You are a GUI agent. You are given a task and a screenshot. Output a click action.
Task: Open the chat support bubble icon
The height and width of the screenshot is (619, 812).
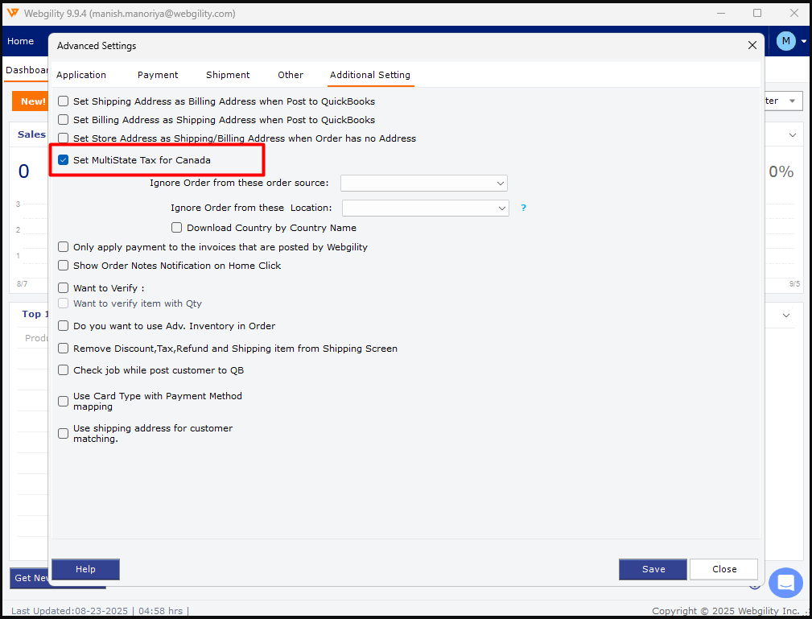785,583
